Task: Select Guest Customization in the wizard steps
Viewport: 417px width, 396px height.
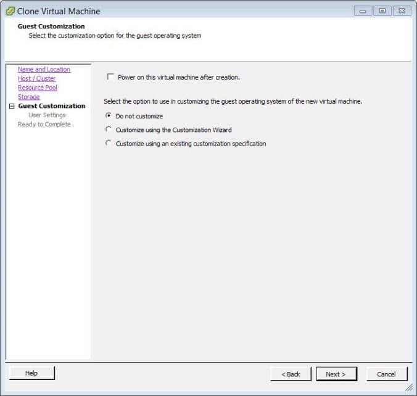Action: (52, 106)
